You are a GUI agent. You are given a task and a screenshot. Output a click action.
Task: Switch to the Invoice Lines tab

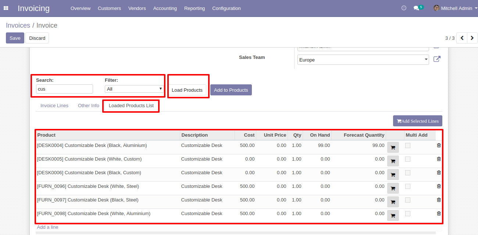pyautogui.click(x=54, y=106)
